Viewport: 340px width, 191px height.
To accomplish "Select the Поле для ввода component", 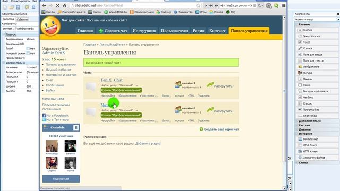I will (317, 55).
